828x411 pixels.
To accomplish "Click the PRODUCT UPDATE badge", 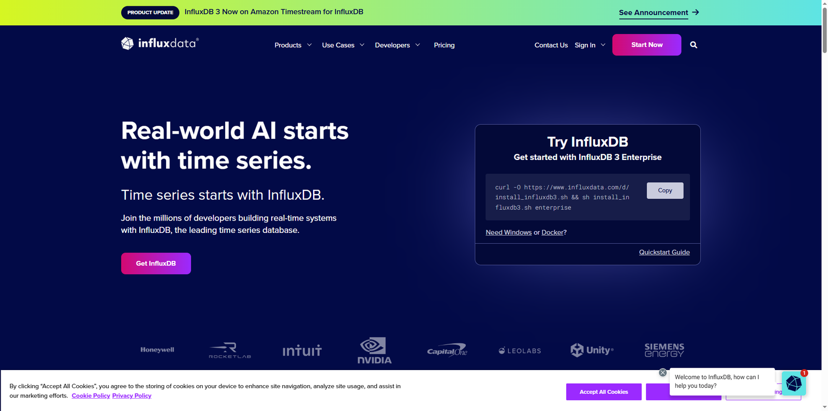I will [x=150, y=12].
